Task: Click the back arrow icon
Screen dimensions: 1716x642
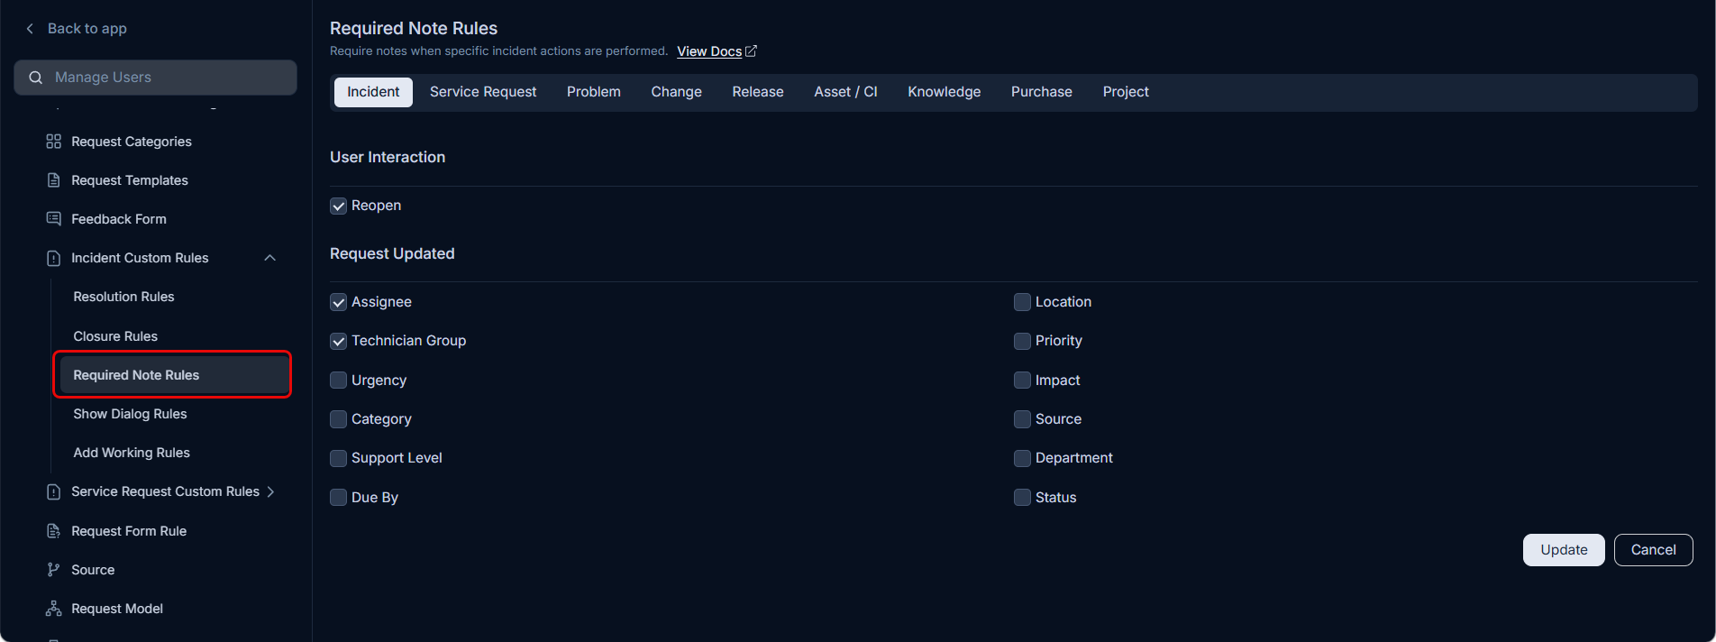Action: 30,29
